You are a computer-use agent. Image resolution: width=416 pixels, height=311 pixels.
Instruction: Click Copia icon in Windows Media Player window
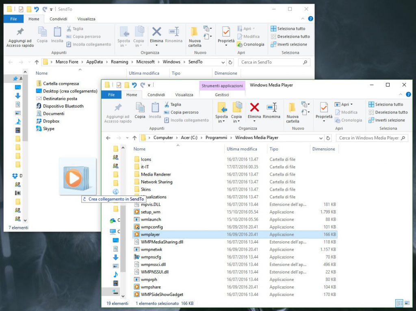[x=140, y=108]
